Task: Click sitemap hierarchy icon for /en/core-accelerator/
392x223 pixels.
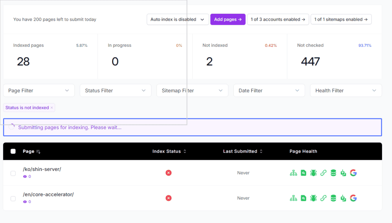Action: pyautogui.click(x=293, y=198)
